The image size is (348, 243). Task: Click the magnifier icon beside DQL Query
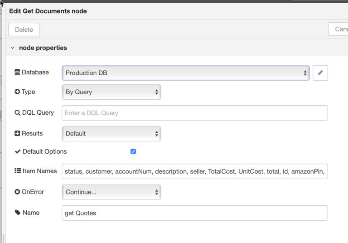coord(17,112)
